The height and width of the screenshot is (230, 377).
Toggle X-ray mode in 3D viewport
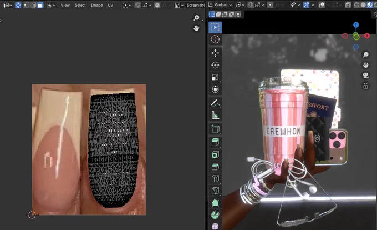(x=348, y=5)
